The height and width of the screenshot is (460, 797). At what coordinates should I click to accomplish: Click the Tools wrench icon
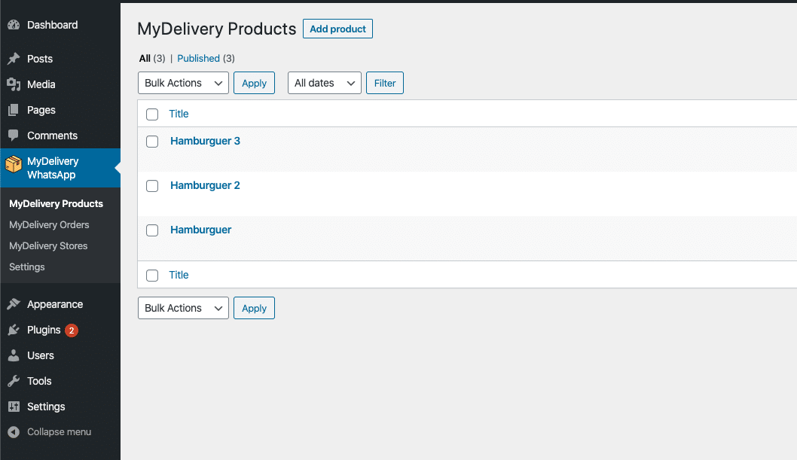pos(14,381)
